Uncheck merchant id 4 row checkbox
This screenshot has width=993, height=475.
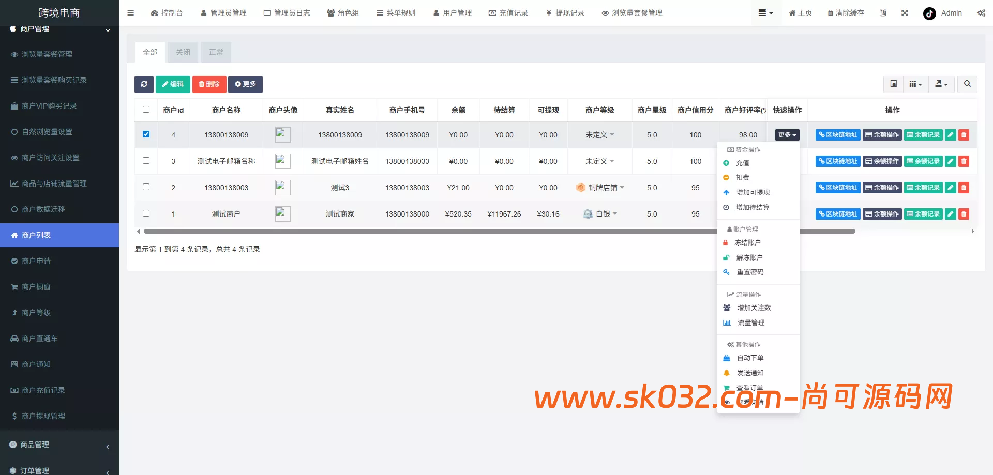[146, 134]
